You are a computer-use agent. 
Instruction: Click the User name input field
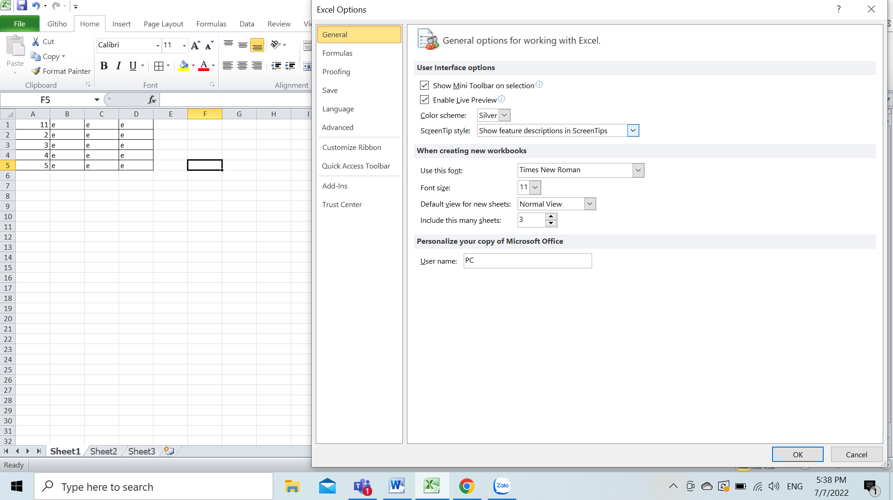pyautogui.click(x=527, y=261)
